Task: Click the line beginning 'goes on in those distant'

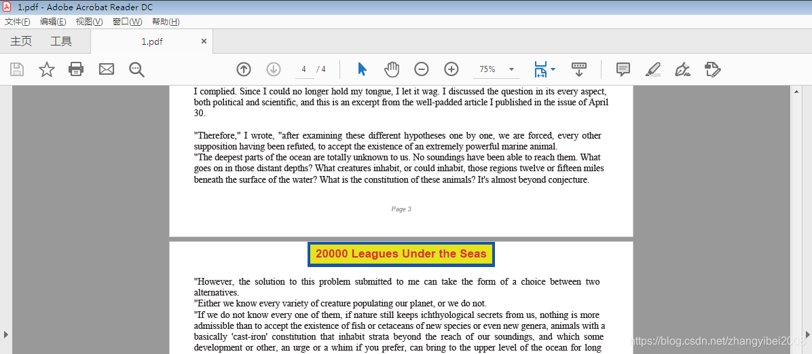Action: 399,169
